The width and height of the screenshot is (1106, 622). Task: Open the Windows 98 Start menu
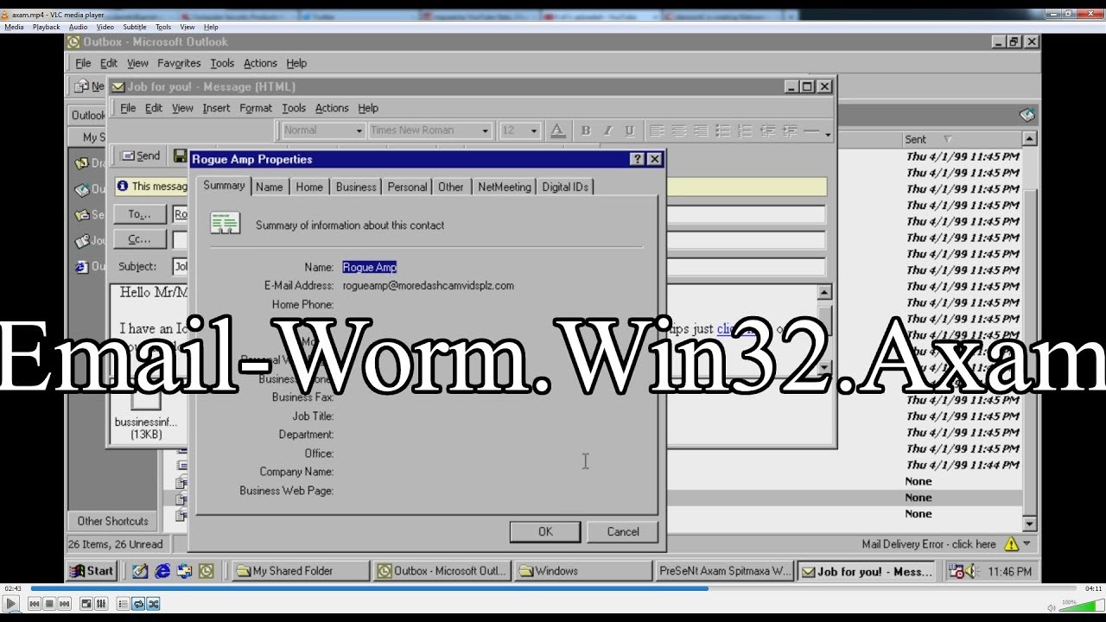[x=92, y=571]
